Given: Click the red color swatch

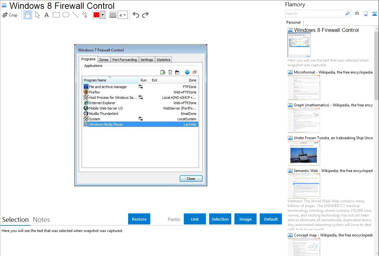Looking at the screenshot, I should [96, 15].
